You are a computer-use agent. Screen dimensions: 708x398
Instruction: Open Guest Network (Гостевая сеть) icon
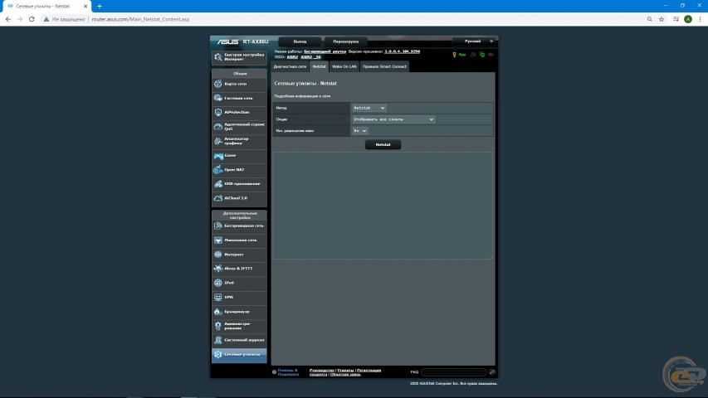[218, 98]
